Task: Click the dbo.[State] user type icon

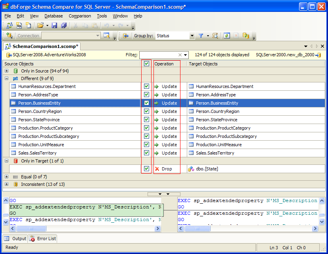Action: tap(191, 169)
